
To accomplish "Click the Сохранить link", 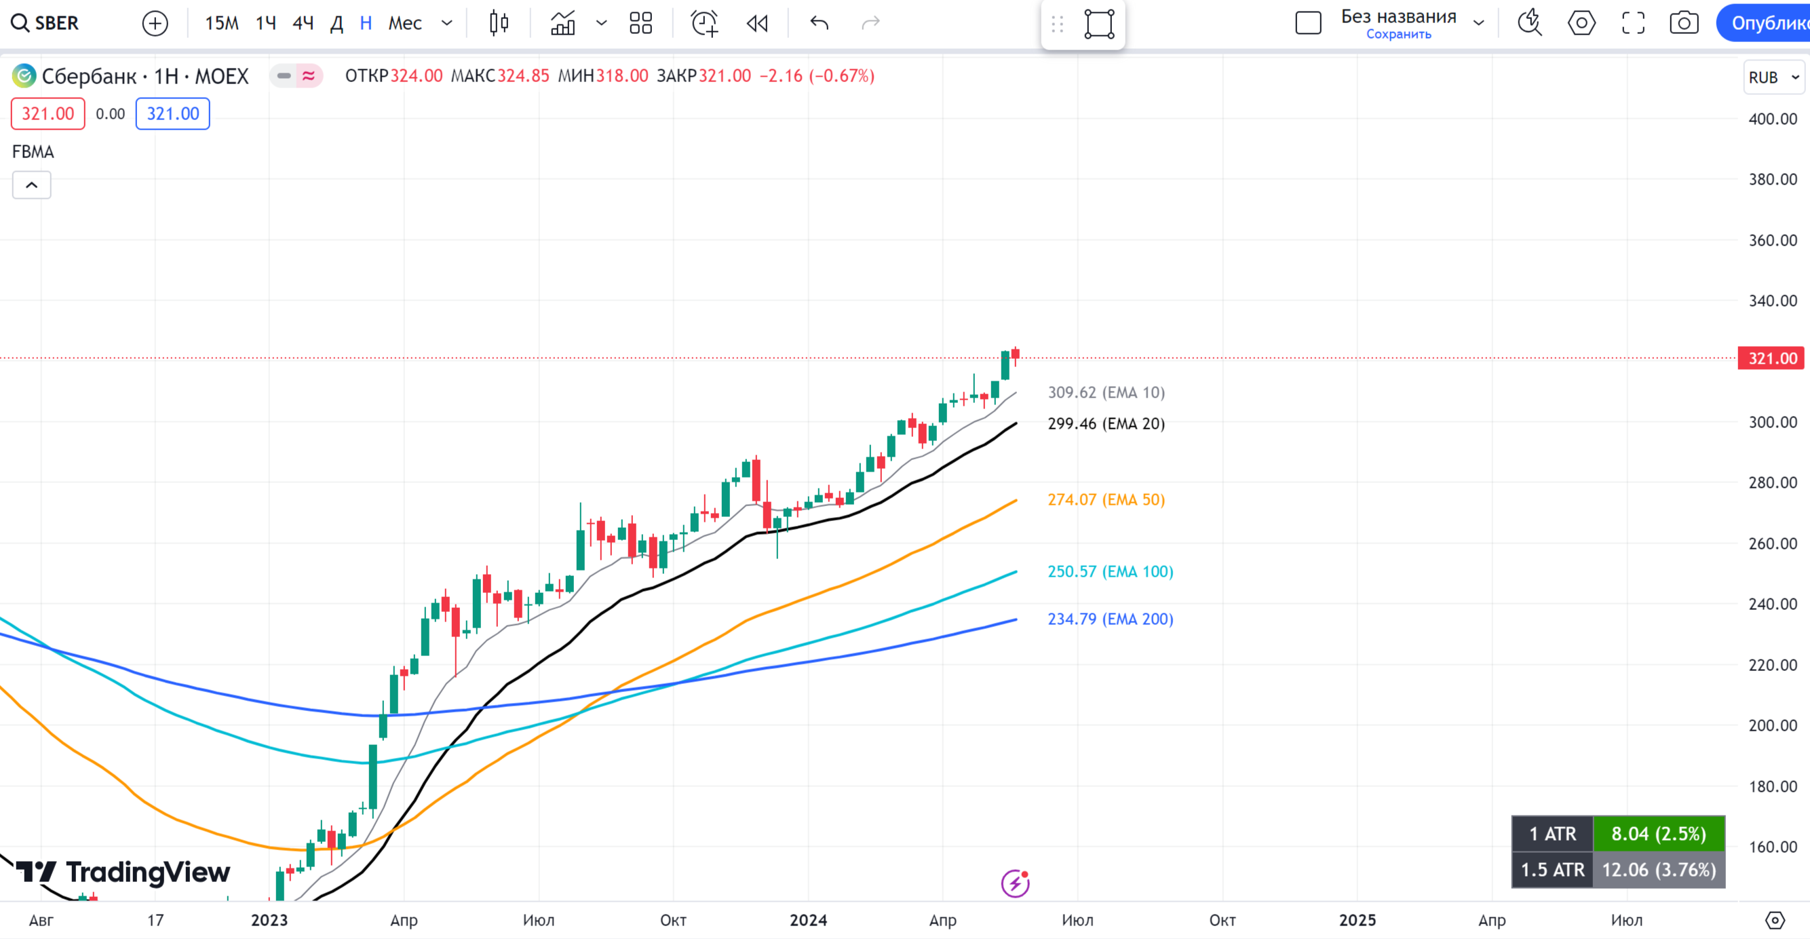I will pyautogui.click(x=1398, y=35).
